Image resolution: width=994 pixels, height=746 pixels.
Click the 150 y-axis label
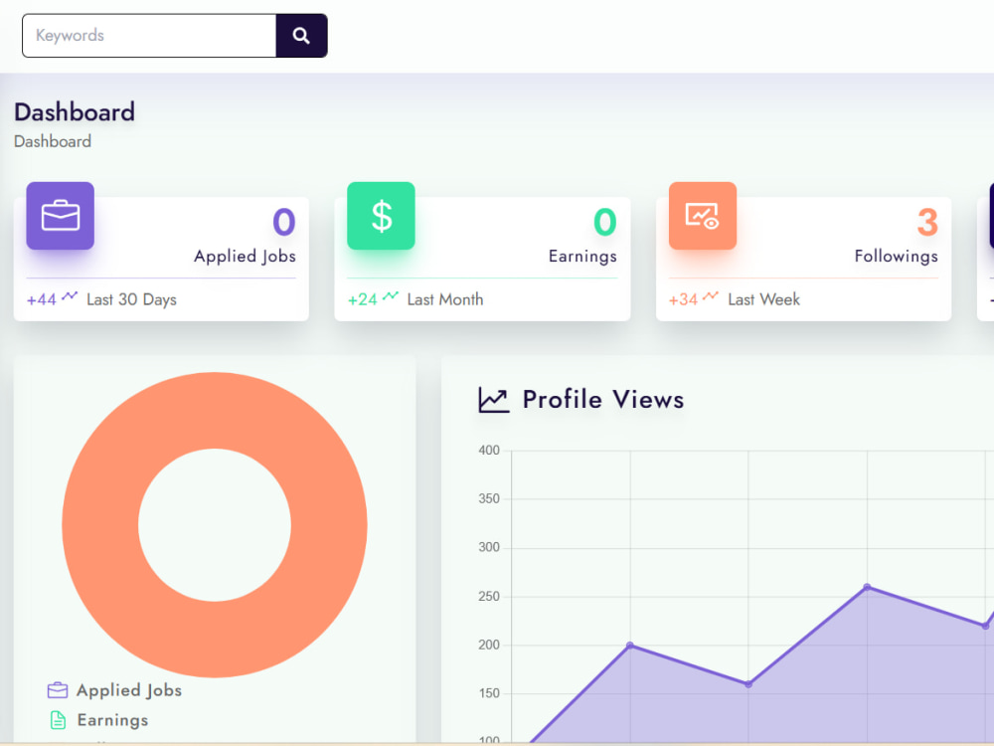point(489,693)
